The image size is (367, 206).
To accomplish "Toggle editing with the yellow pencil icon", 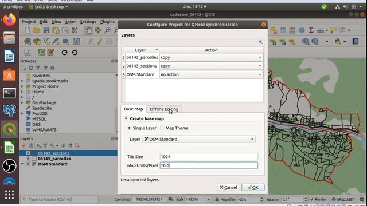I will (x=100, y=42).
